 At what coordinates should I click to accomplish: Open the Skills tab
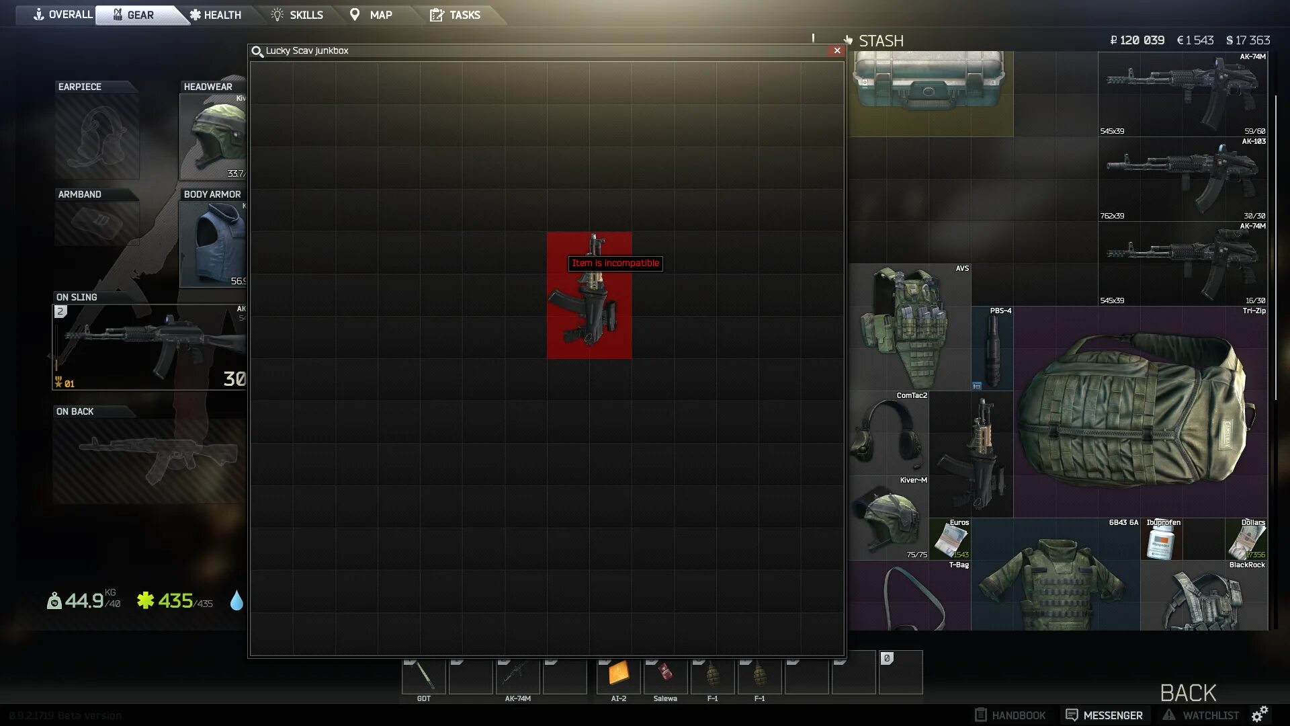tap(297, 15)
